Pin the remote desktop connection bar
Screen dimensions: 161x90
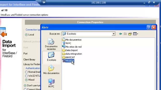click(44, 2)
